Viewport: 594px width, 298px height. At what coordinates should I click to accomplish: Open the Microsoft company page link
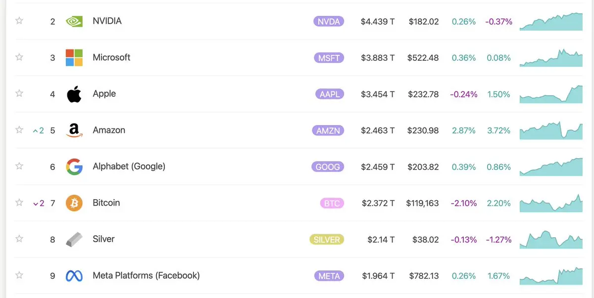point(111,57)
